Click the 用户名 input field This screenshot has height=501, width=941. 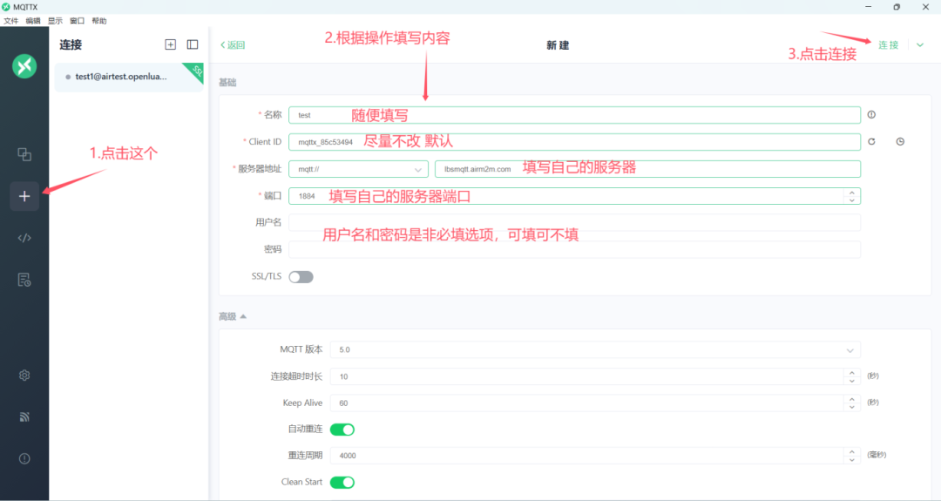click(x=574, y=222)
